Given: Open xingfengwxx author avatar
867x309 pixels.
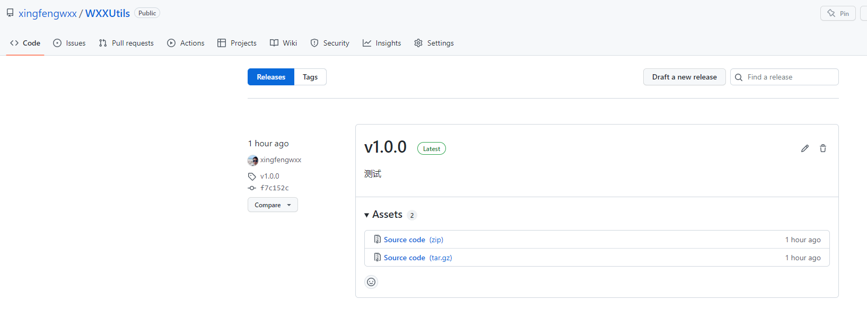Looking at the screenshot, I should click(x=253, y=160).
